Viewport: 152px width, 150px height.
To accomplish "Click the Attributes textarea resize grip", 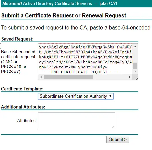I will [x=113, y=127].
